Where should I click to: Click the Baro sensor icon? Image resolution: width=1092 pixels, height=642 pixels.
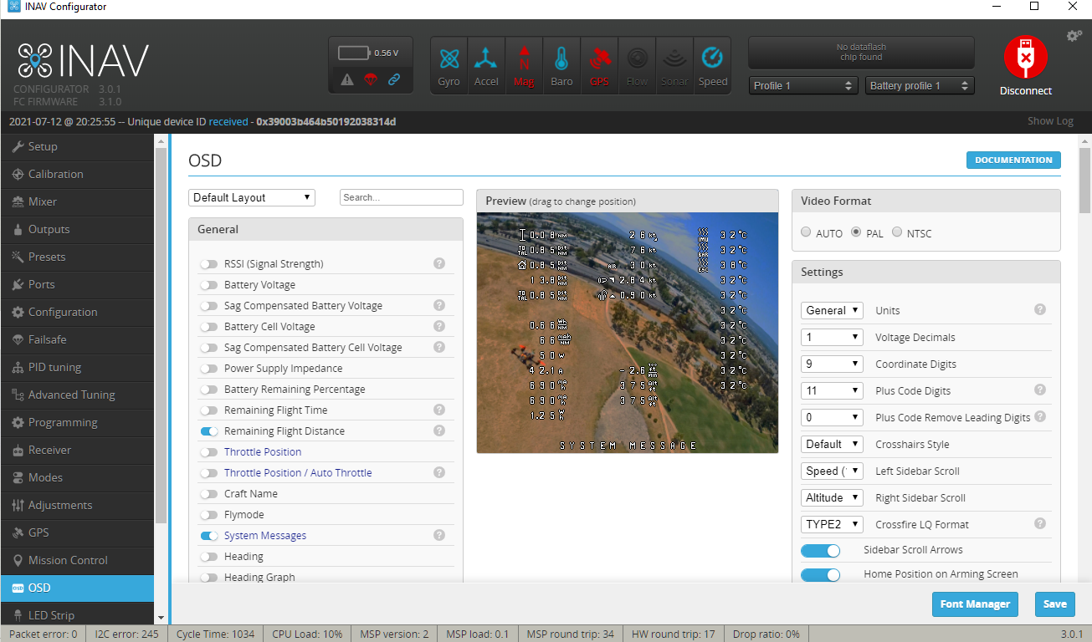(561, 64)
